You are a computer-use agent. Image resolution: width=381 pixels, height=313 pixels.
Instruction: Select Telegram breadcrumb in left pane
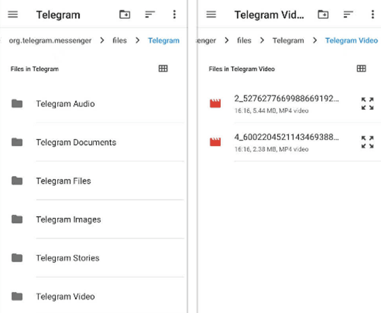click(x=164, y=40)
